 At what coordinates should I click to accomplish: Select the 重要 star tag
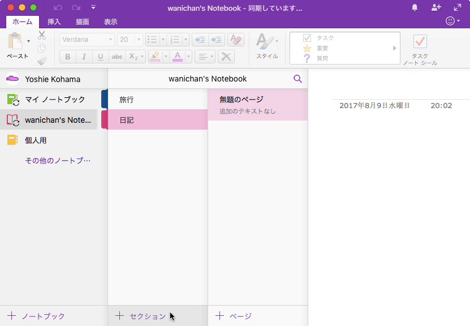tap(307, 48)
